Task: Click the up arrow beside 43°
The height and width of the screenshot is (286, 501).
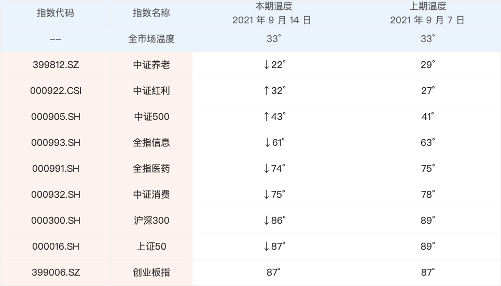Action: [x=267, y=117]
